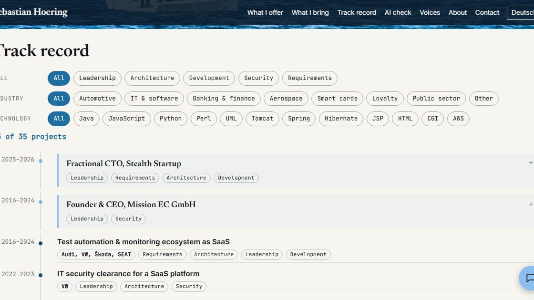Expand the Founder & CEO, Mission EC GmbH entry
The height and width of the screenshot is (300, 534).
coord(531,204)
